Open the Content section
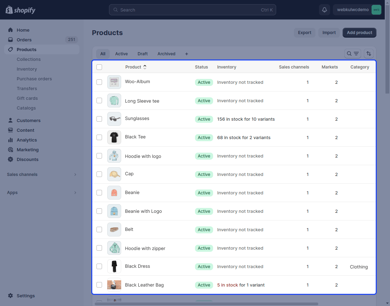Image resolution: width=390 pixels, height=306 pixels. tap(25, 130)
